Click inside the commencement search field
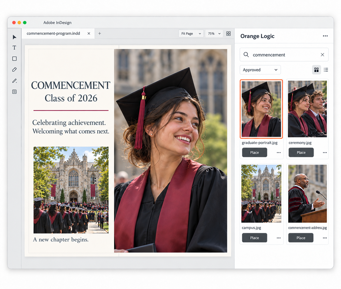Screen dimensions: 341x289 point(284,55)
